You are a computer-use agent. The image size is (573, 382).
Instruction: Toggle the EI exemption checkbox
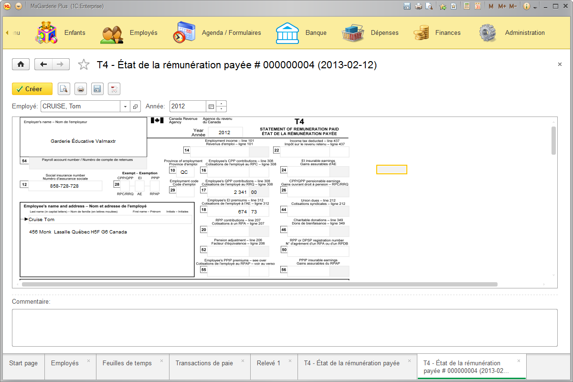[140, 186]
